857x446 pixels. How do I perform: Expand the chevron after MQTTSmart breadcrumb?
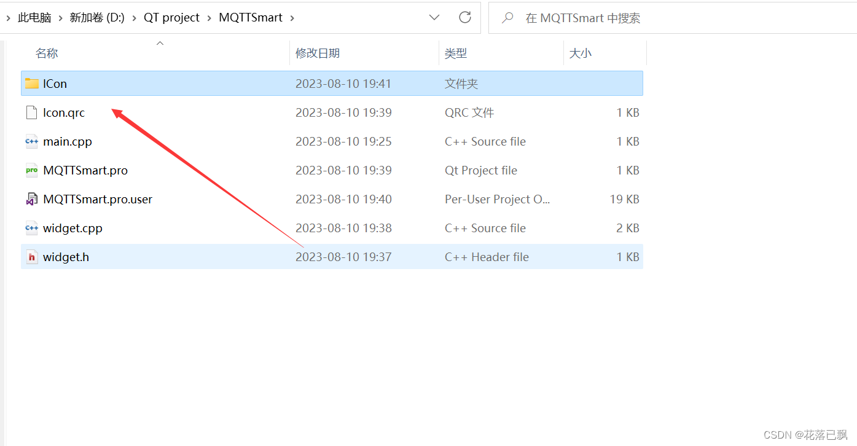[292, 18]
